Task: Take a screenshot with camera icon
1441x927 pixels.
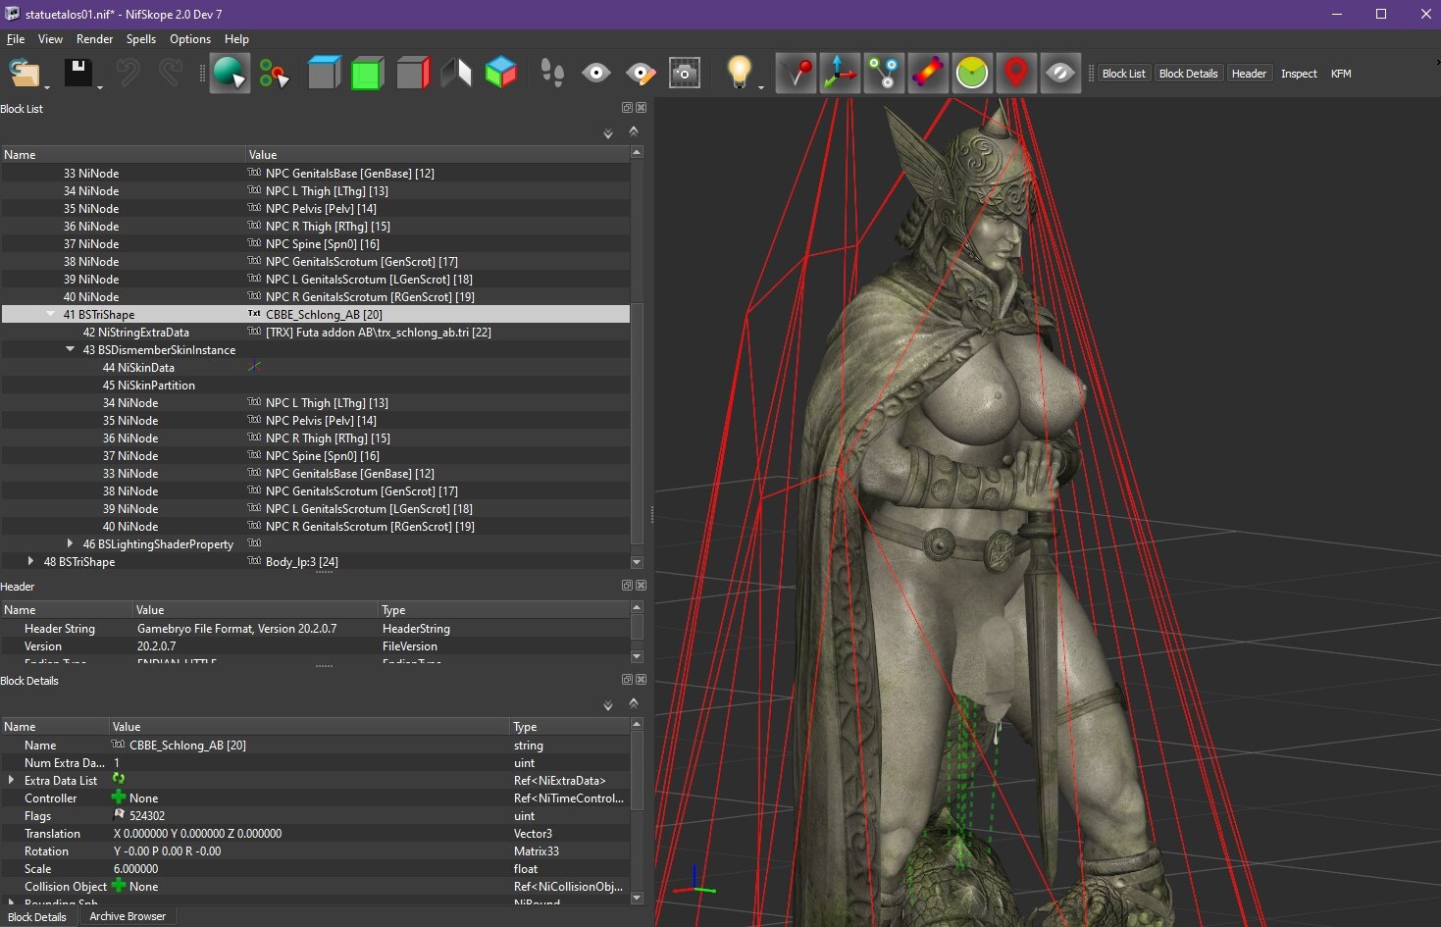Action: pos(685,74)
